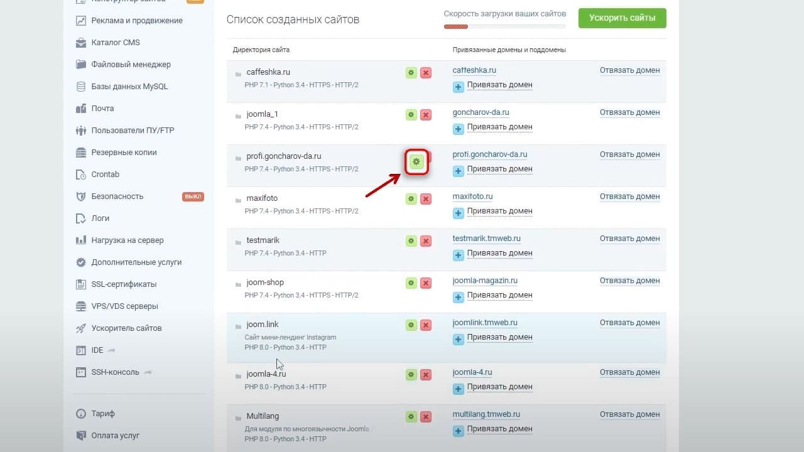Open profi.goncharov-da.ru domain link
The image size is (804, 452).
490,154
